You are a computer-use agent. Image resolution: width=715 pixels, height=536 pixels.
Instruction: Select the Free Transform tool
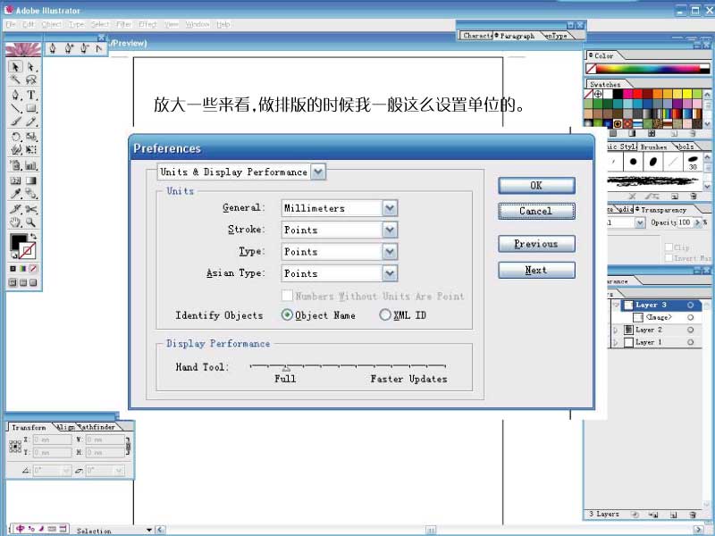coord(30,149)
